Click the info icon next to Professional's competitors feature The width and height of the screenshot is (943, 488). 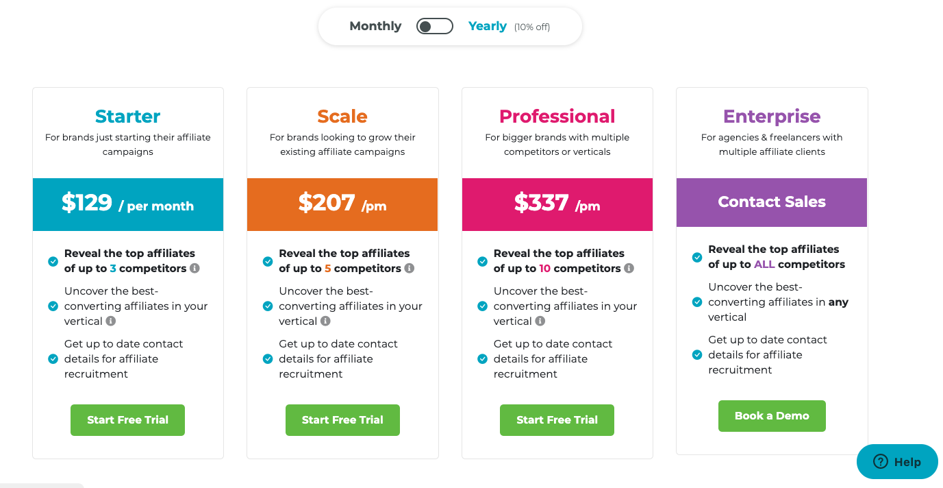[629, 268]
